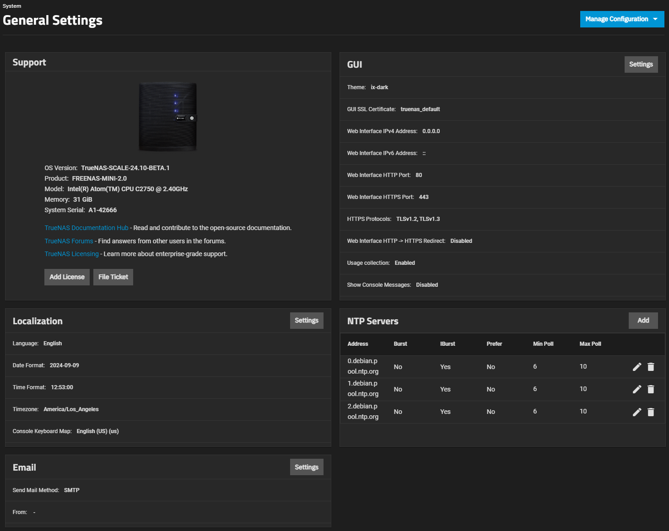Visit the TrueNAS Forums link

point(69,241)
